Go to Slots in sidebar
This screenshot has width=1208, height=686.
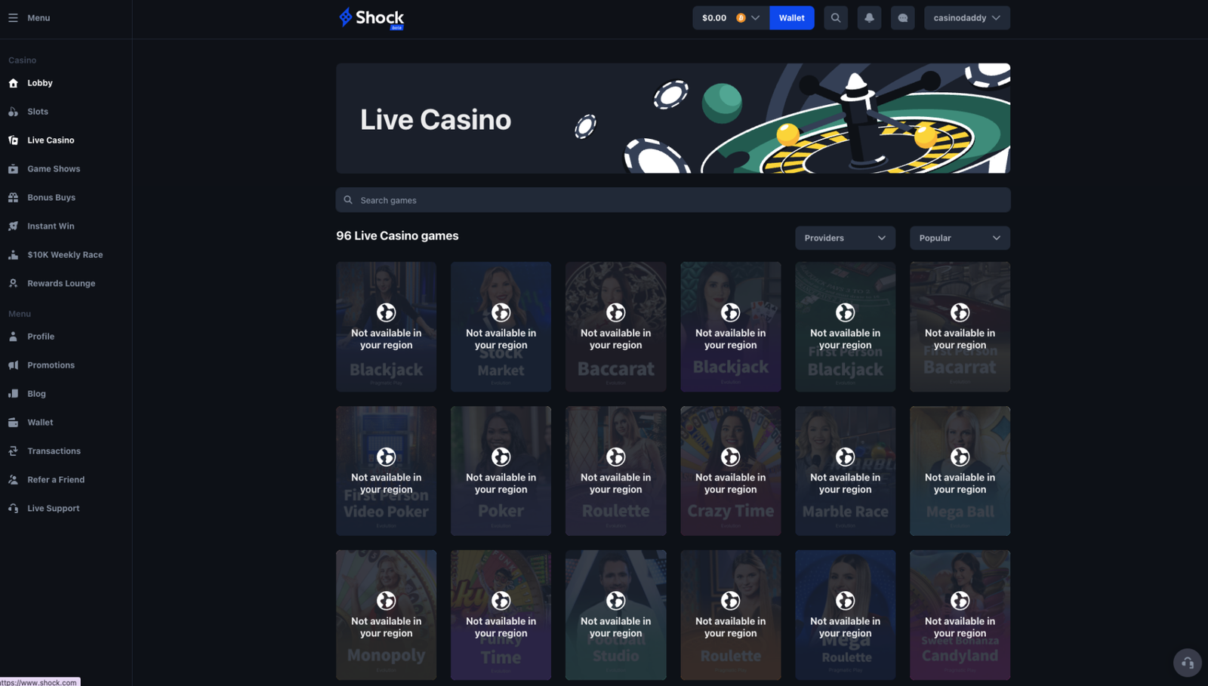(38, 112)
